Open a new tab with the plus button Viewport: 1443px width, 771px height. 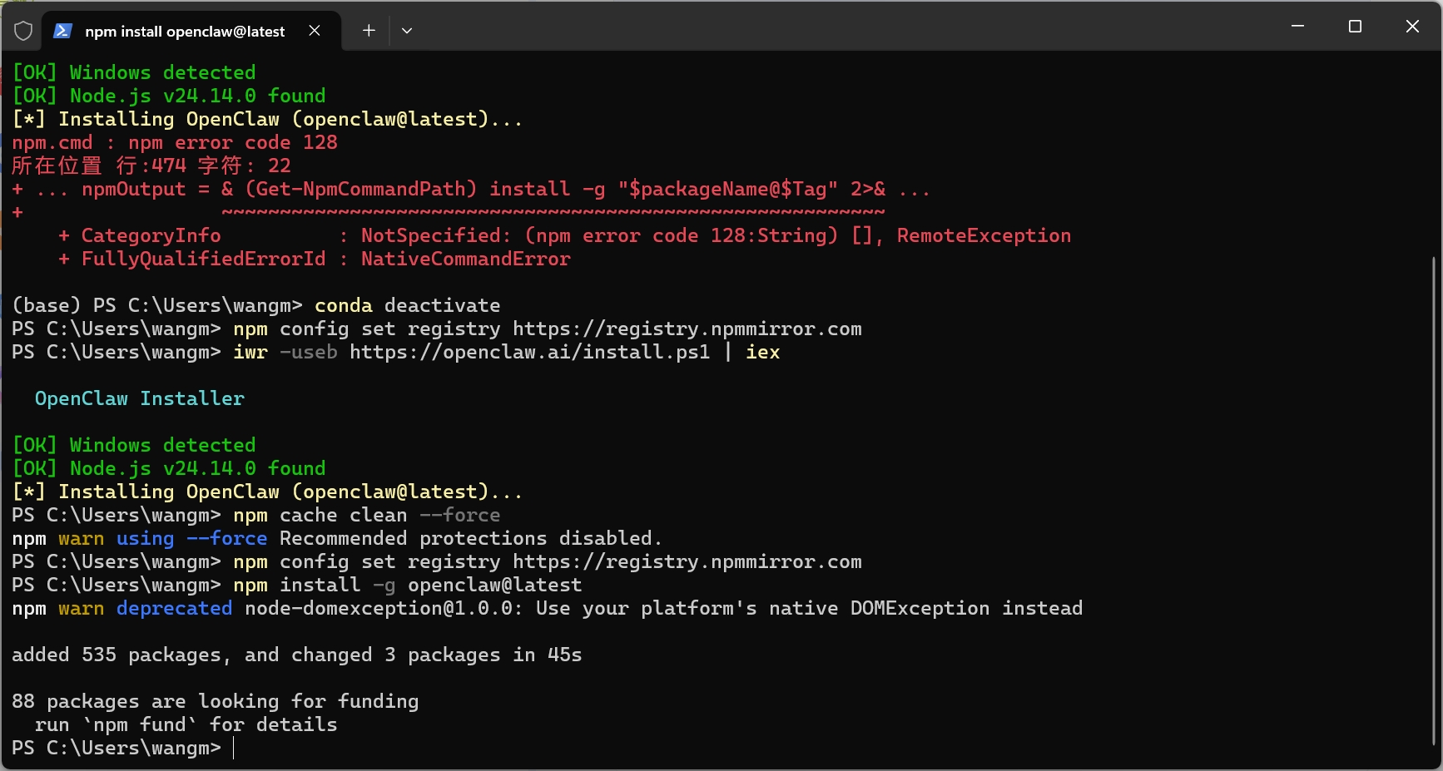coord(369,31)
